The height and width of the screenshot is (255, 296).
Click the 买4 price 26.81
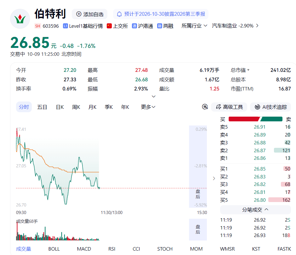[x=259, y=192]
